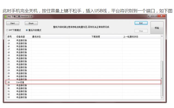Select row 17 in device list

(83, 49)
